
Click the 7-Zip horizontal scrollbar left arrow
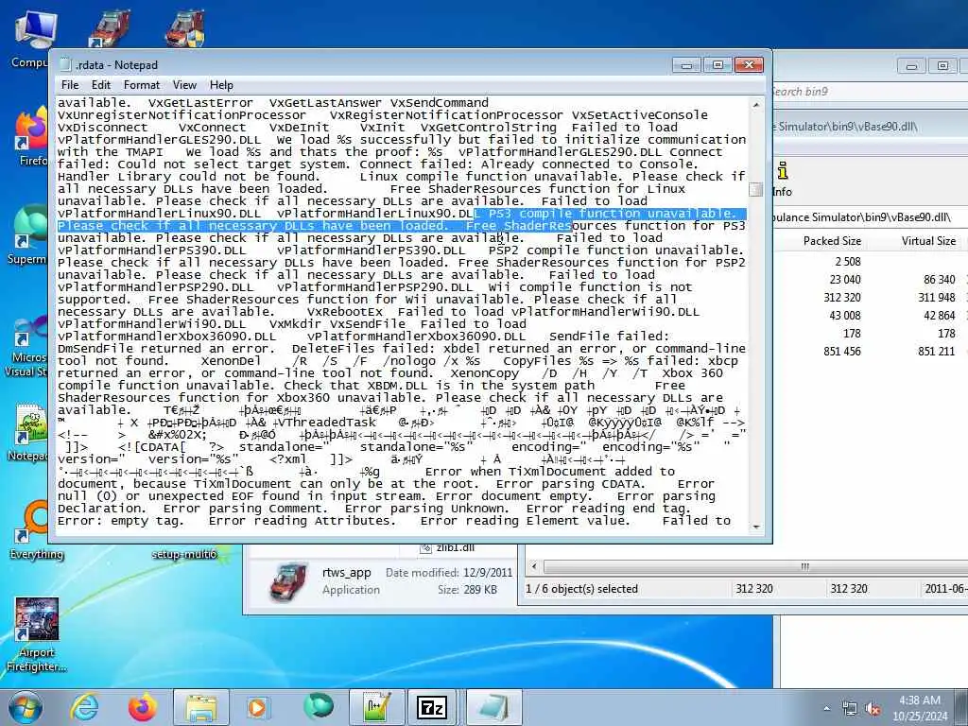(534, 566)
